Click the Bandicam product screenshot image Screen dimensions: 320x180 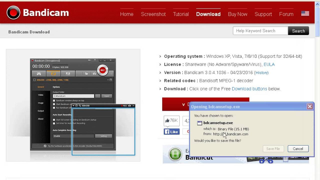[73, 105]
